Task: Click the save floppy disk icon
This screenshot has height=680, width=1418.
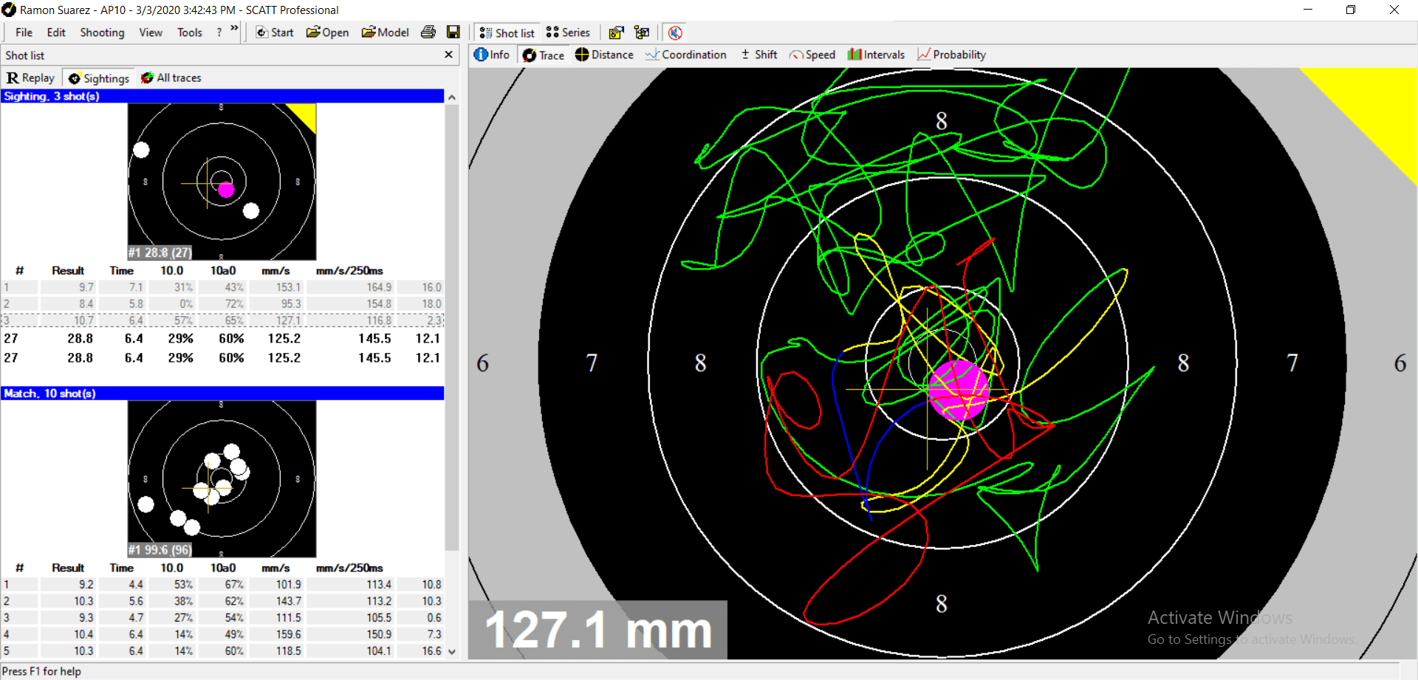Action: pyautogui.click(x=453, y=32)
